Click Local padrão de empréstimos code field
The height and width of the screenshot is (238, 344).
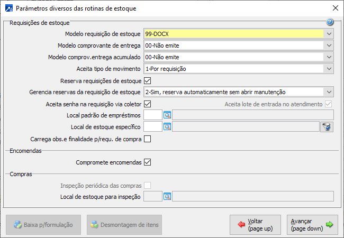pos(153,115)
